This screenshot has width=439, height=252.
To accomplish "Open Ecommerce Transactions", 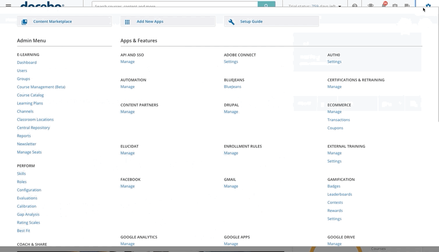I will pyautogui.click(x=339, y=120).
